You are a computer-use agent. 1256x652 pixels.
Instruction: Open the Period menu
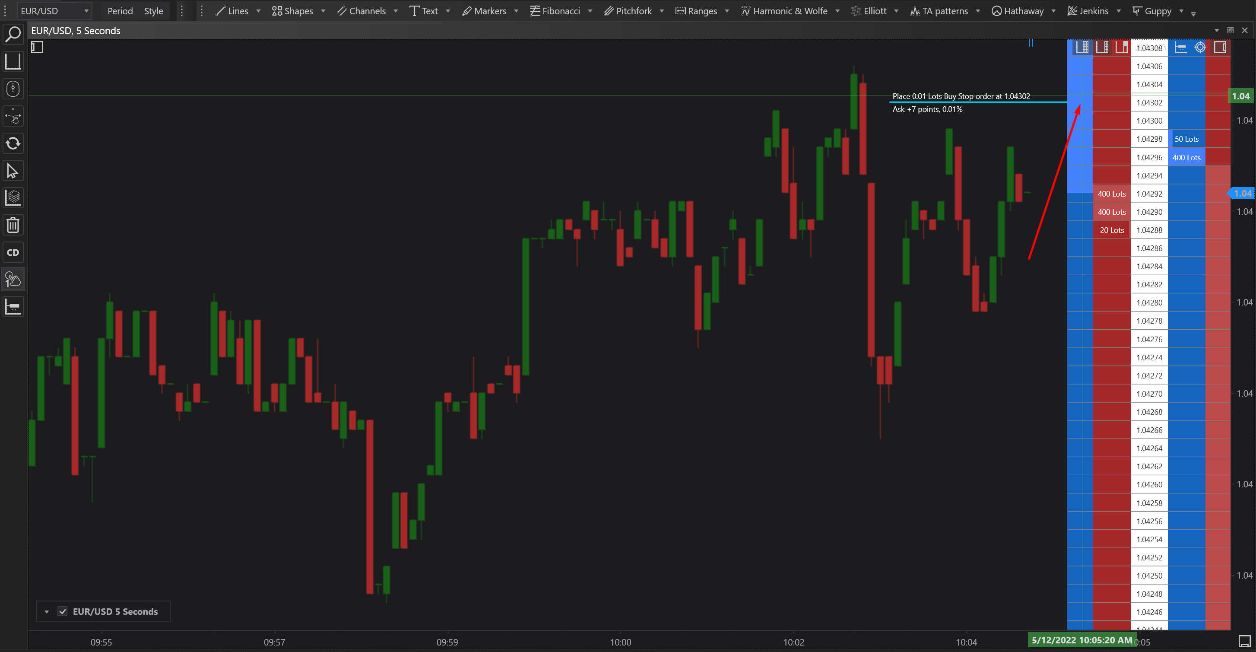pos(120,11)
